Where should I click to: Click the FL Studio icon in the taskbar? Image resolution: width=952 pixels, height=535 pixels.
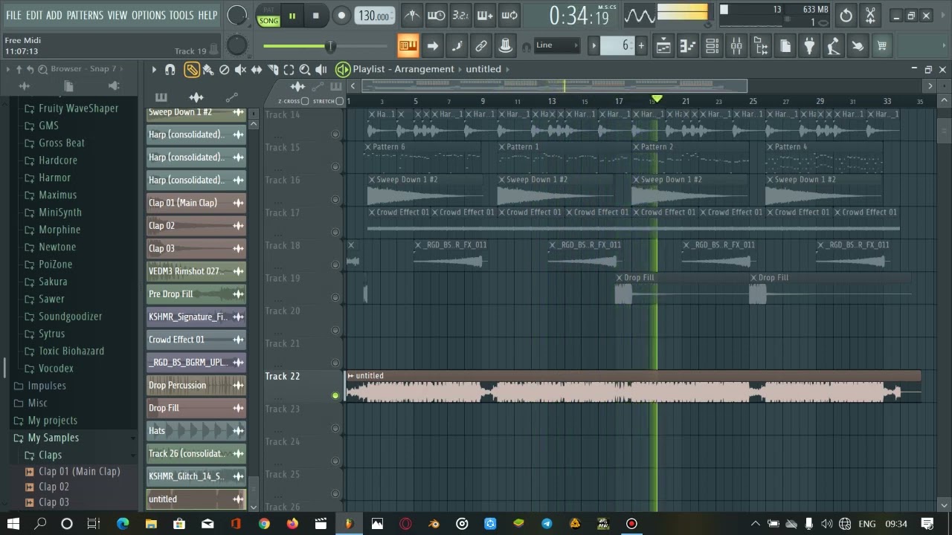point(349,523)
